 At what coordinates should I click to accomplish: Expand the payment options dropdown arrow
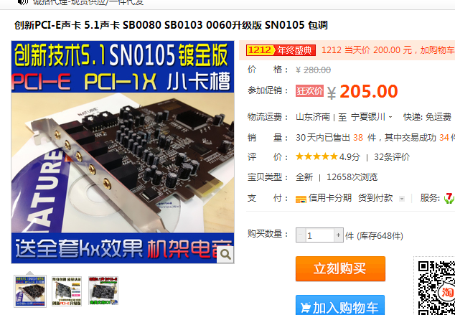[402, 199]
